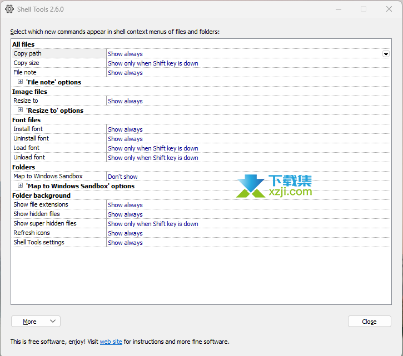Click the Image files section header

click(29, 92)
